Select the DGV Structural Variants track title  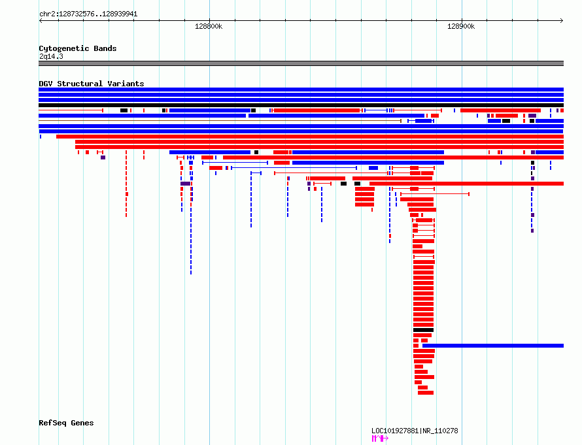point(92,84)
